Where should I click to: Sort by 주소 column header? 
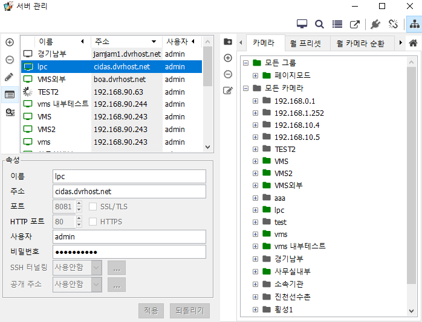coord(126,42)
